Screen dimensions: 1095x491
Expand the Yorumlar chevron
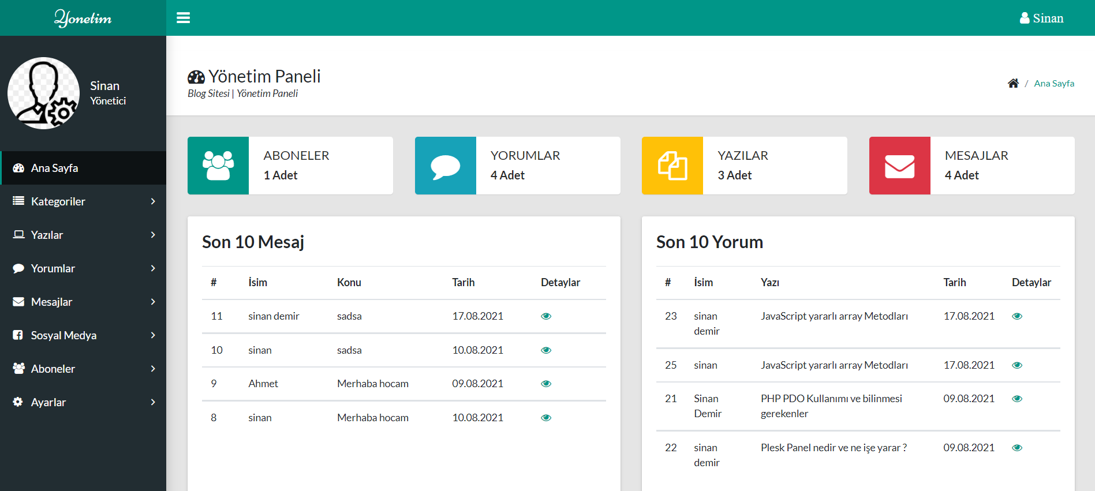[x=153, y=268]
